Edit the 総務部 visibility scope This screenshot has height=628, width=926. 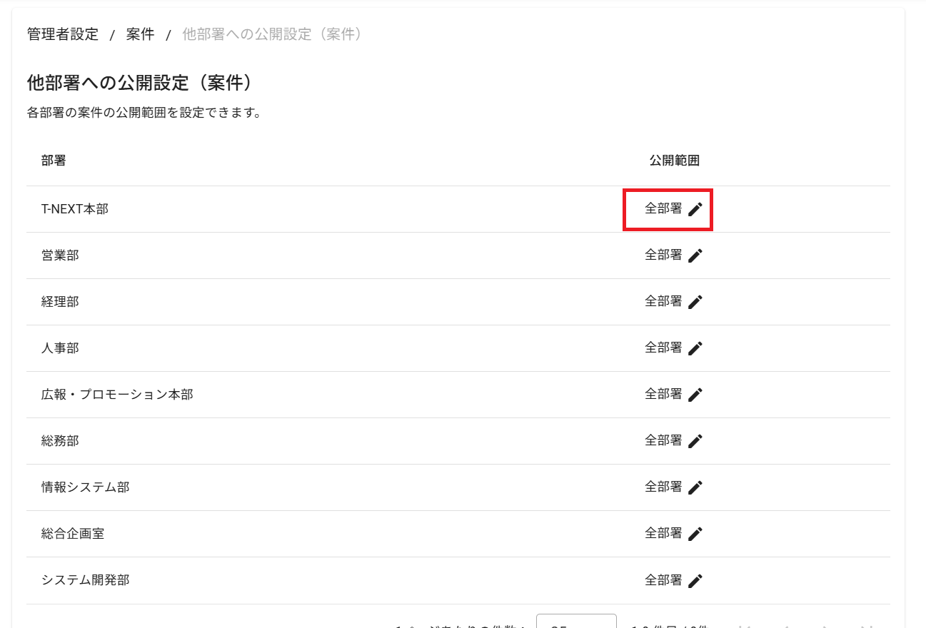point(695,441)
